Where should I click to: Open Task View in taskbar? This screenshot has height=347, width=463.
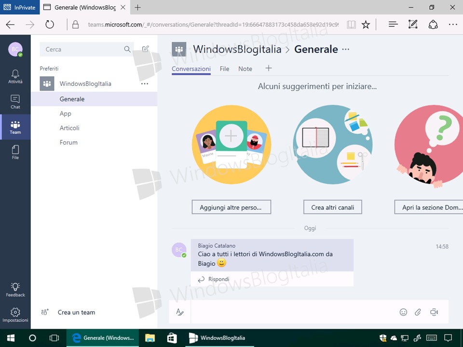[x=54, y=338]
